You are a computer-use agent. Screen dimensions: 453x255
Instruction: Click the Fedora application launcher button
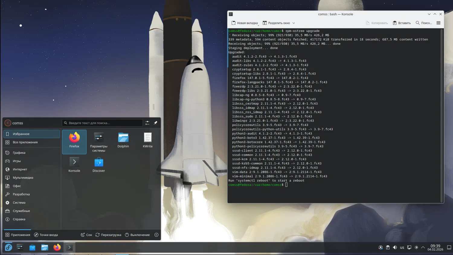8,247
